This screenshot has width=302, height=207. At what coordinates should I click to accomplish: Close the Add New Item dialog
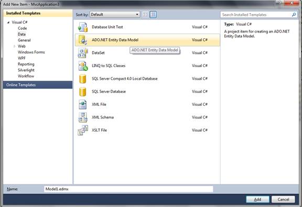tap(292, 3)
